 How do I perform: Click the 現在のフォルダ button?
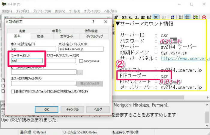(x=90, y=84)
